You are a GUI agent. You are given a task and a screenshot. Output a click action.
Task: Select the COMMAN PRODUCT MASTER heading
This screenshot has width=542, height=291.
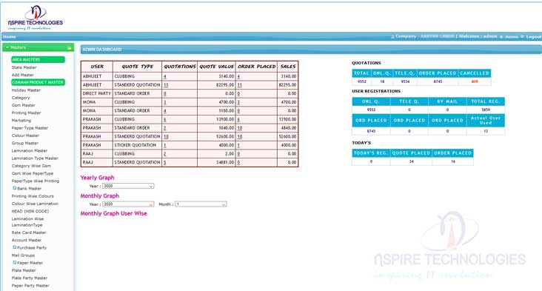click(x=38, y=82)
